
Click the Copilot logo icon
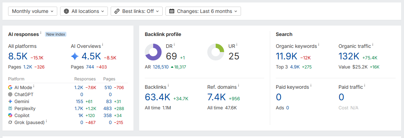click(10, 116)
